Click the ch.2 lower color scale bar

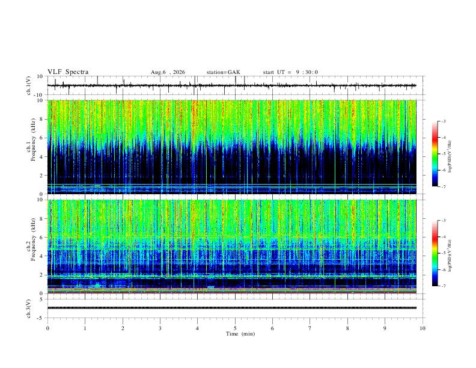[x=435, y=253]
